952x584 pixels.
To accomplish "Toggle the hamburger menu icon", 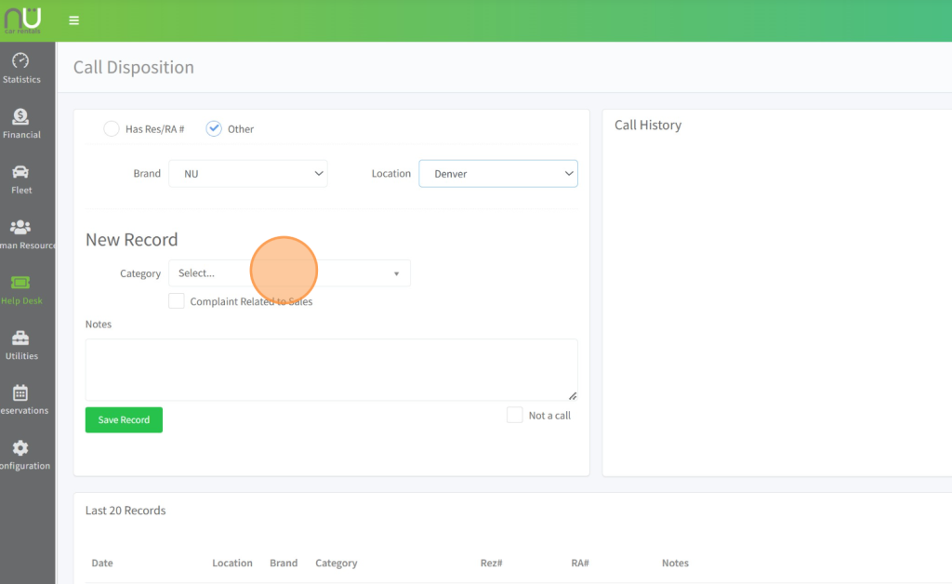I will (74, 20).
